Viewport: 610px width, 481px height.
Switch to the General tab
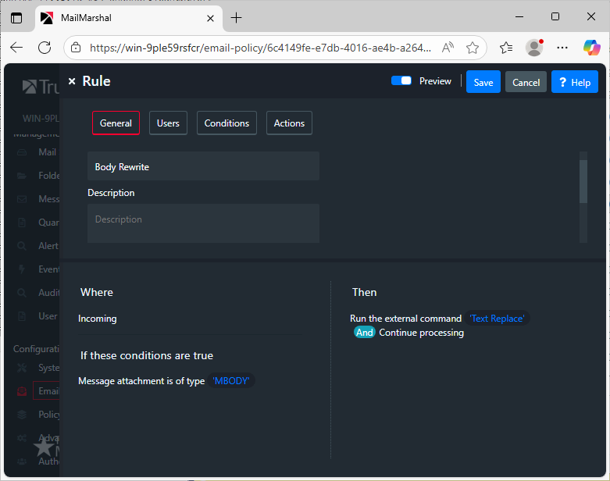(116, 123)
